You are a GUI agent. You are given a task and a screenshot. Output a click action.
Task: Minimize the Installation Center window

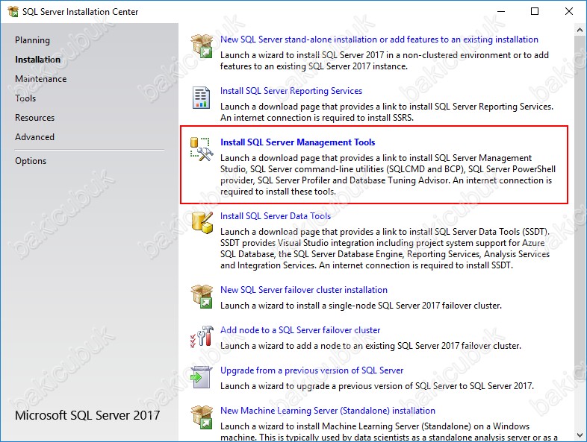[x=501, y=12]
